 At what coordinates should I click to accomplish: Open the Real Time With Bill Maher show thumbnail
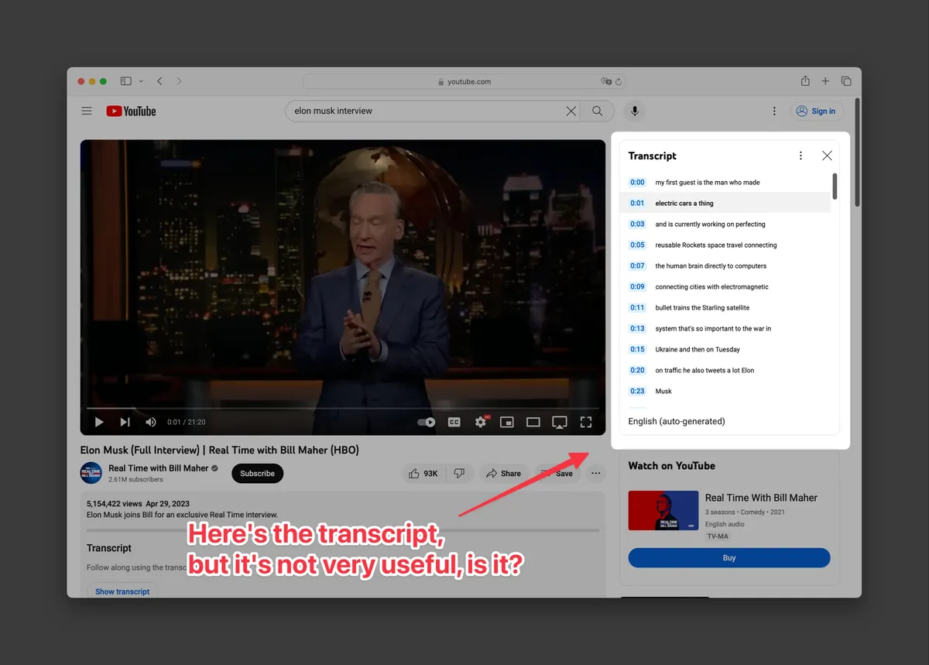point(663,511)
